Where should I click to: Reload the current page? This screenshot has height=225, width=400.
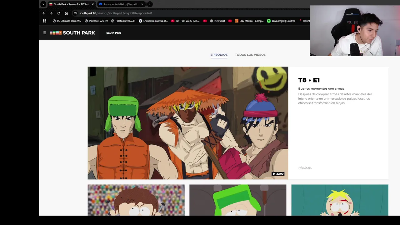(x=59, y=13)
